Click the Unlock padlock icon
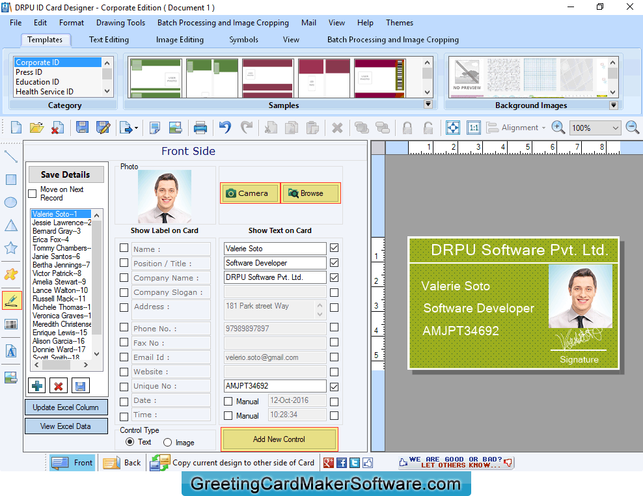This screenshot has height=496, width=643. point(428,128)
